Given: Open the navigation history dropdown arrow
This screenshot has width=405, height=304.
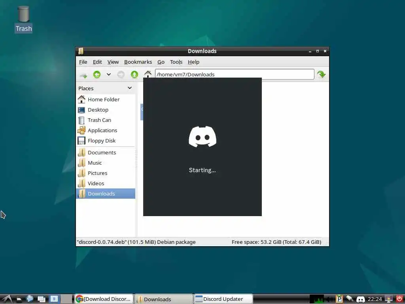Looking at the screenshot, I should tap(109, 74).
